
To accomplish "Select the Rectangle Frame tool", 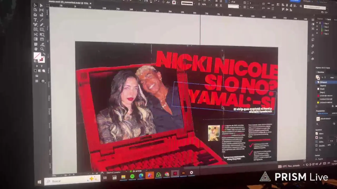I will tap(35, 29).
